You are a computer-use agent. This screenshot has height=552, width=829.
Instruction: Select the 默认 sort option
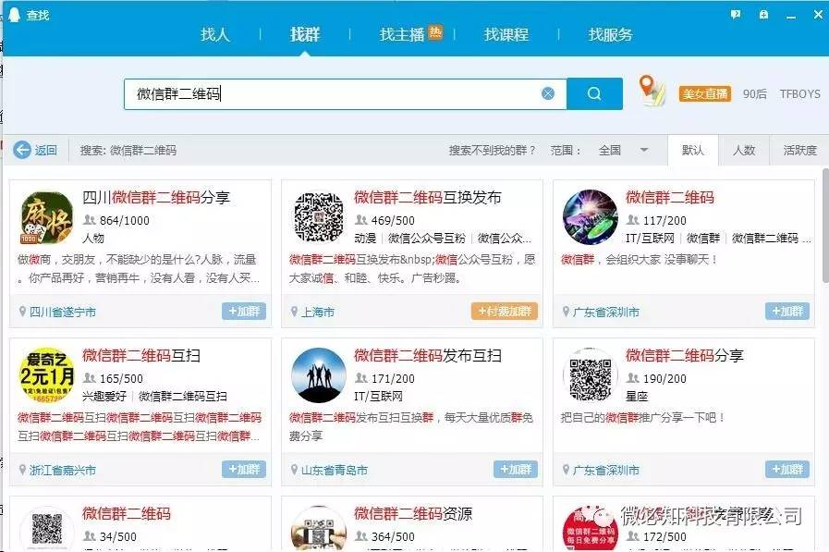693,149
